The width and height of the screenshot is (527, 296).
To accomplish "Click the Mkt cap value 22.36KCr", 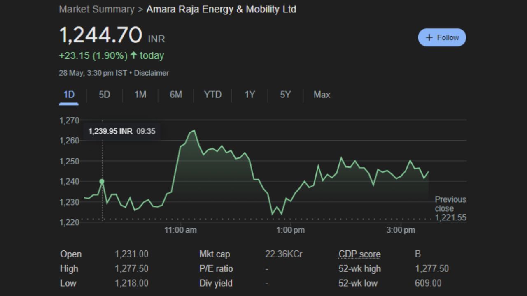I will coord(284,254).
